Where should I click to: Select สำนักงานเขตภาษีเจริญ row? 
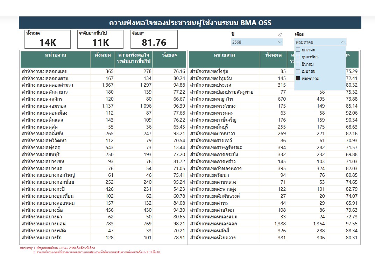(274, 120)
